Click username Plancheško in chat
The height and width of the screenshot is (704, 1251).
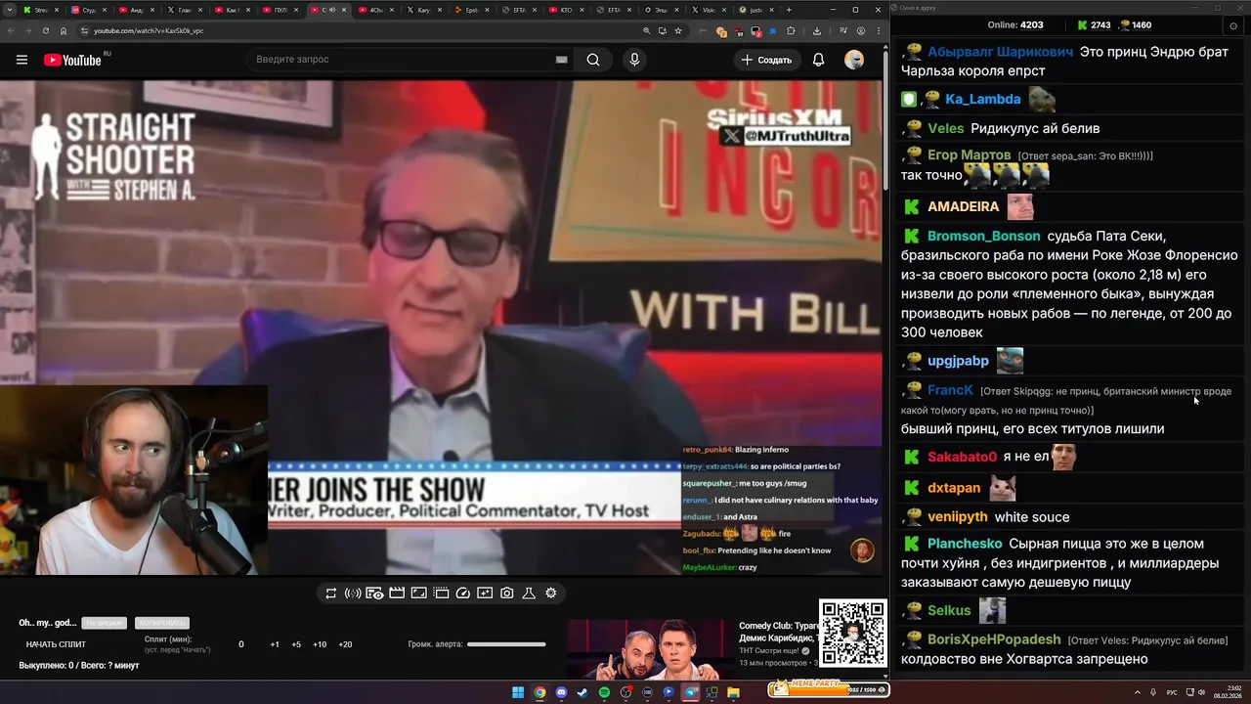click(x=965, y=544)
